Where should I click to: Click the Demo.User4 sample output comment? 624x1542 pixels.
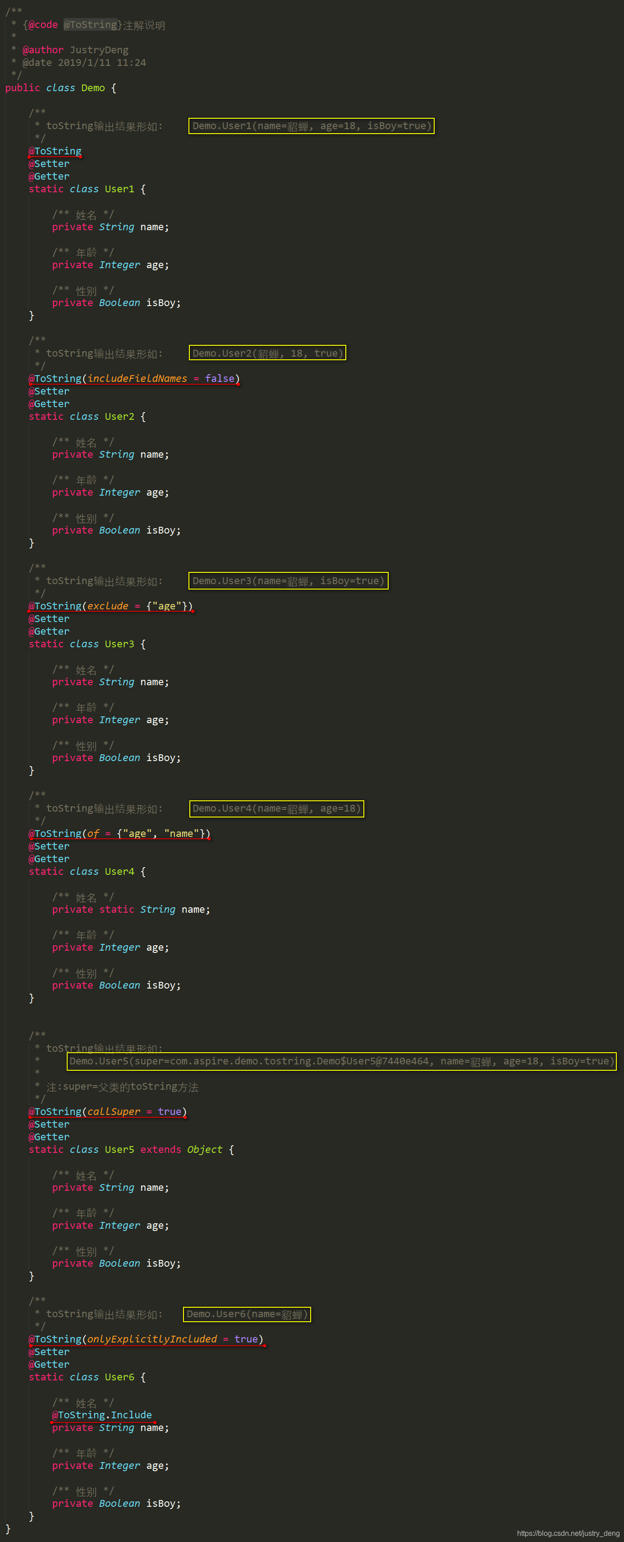click(x=276, y=809)
